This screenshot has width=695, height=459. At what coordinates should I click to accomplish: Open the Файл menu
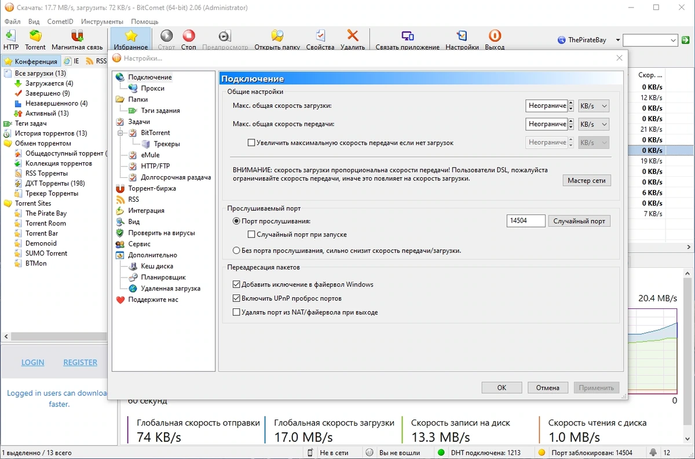click(x=12, y=21)
